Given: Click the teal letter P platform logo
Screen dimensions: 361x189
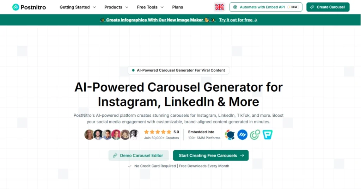Looking at the screenshot, I should coord(268,135).
